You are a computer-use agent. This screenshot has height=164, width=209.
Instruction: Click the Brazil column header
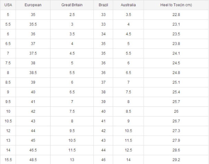[103, 5]
